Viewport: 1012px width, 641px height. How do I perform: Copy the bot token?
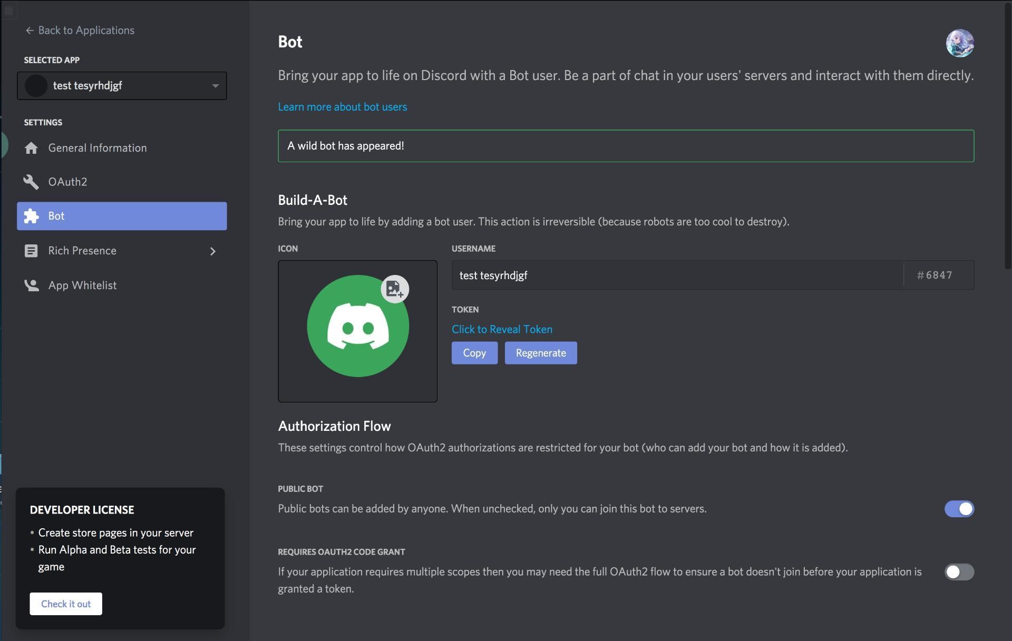coord(474,353)
